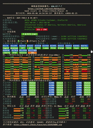Click the AS3320 DTAG badge
Image resolution: width=93 pixels, height=128 pixels.
click(38, 47)
